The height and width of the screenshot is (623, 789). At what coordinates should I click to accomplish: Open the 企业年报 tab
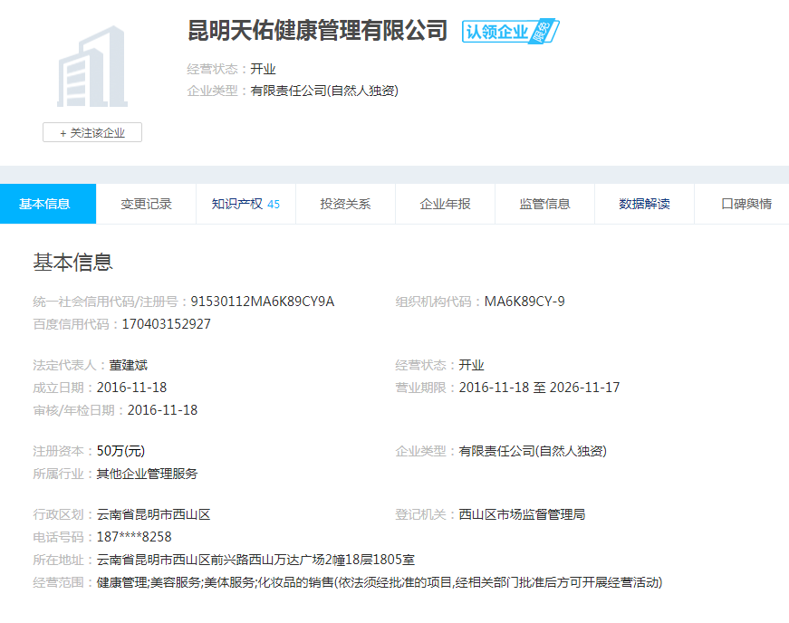(445, 204)
